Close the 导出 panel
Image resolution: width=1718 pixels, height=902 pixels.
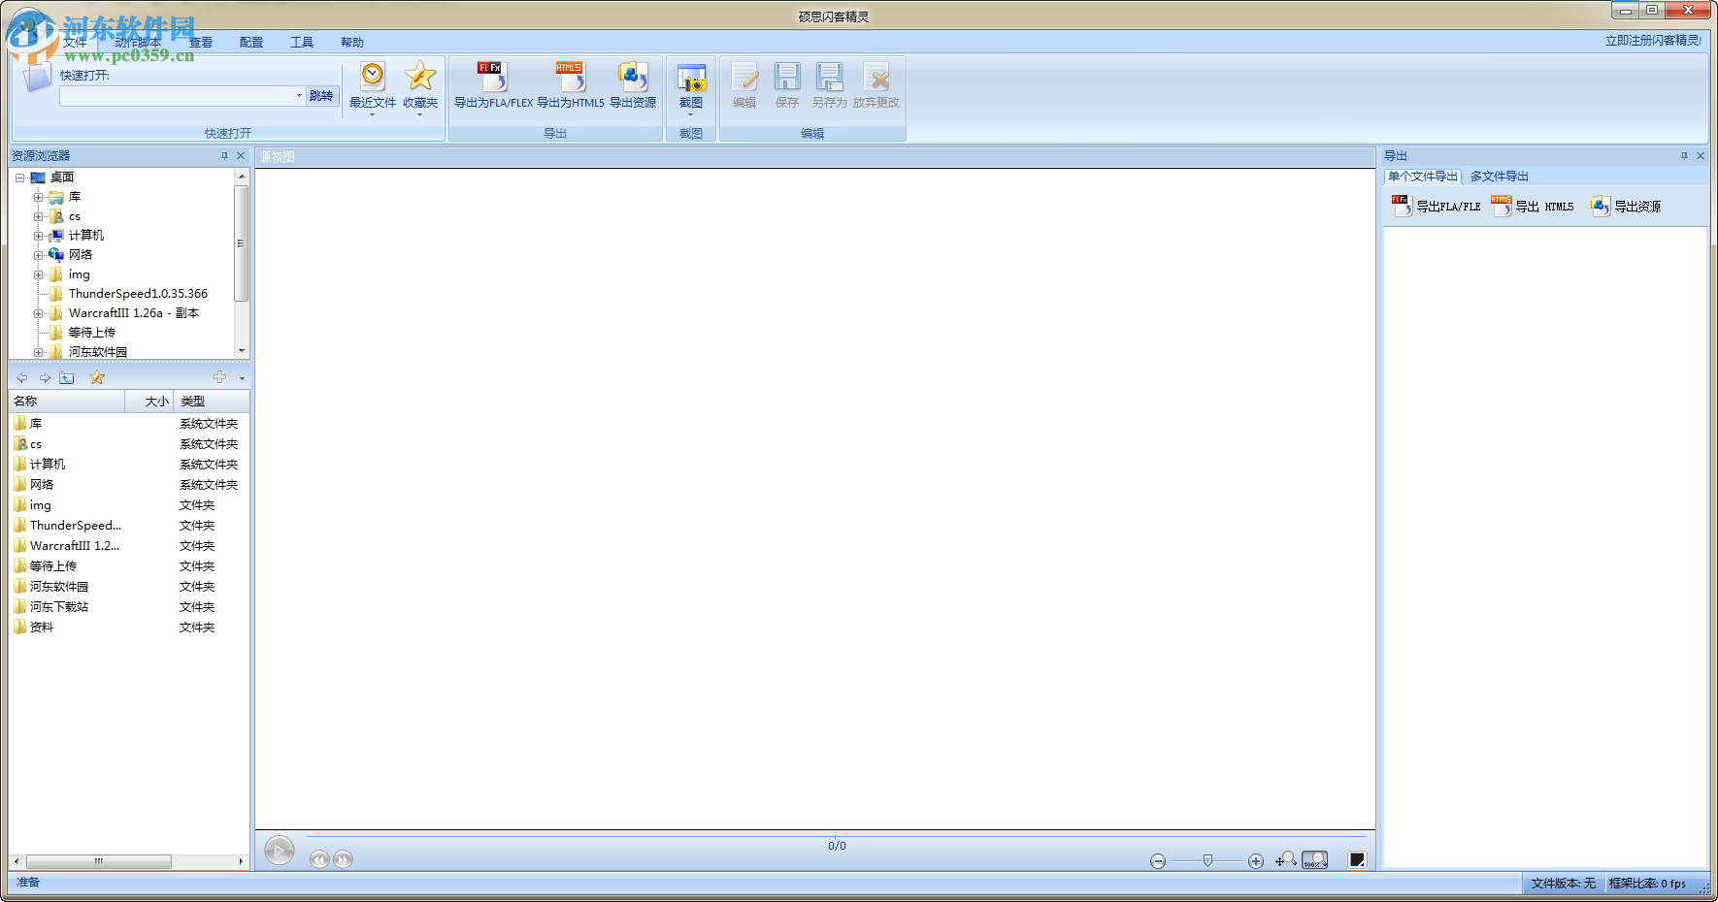tap(1701, 155)
